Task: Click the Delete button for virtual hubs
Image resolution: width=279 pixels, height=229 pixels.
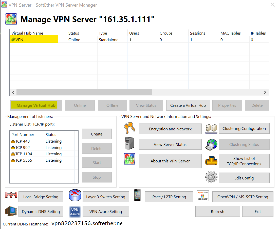Action: pos(257,105)
